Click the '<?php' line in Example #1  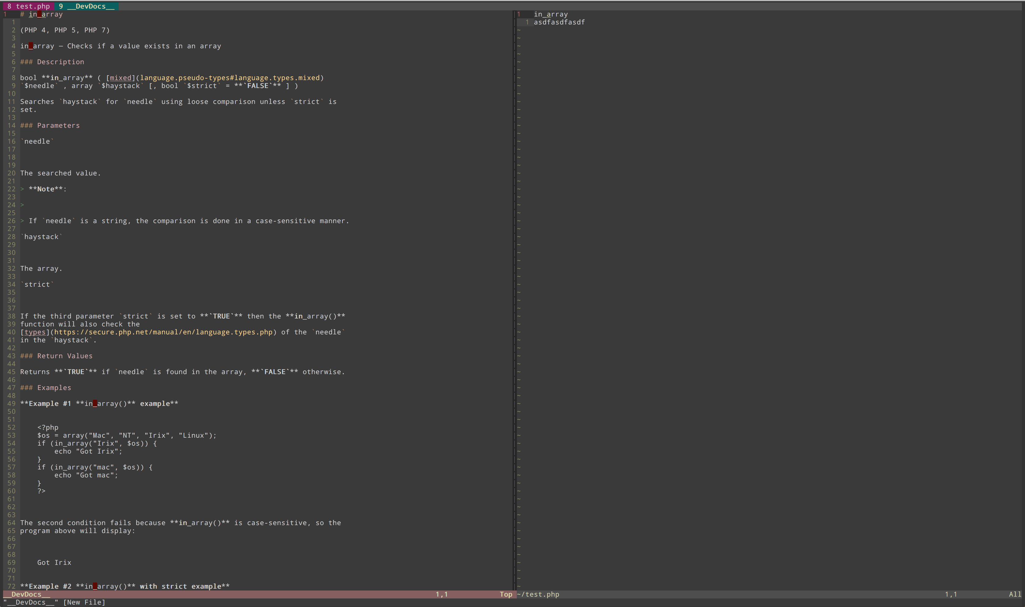(x=47, y=427)
